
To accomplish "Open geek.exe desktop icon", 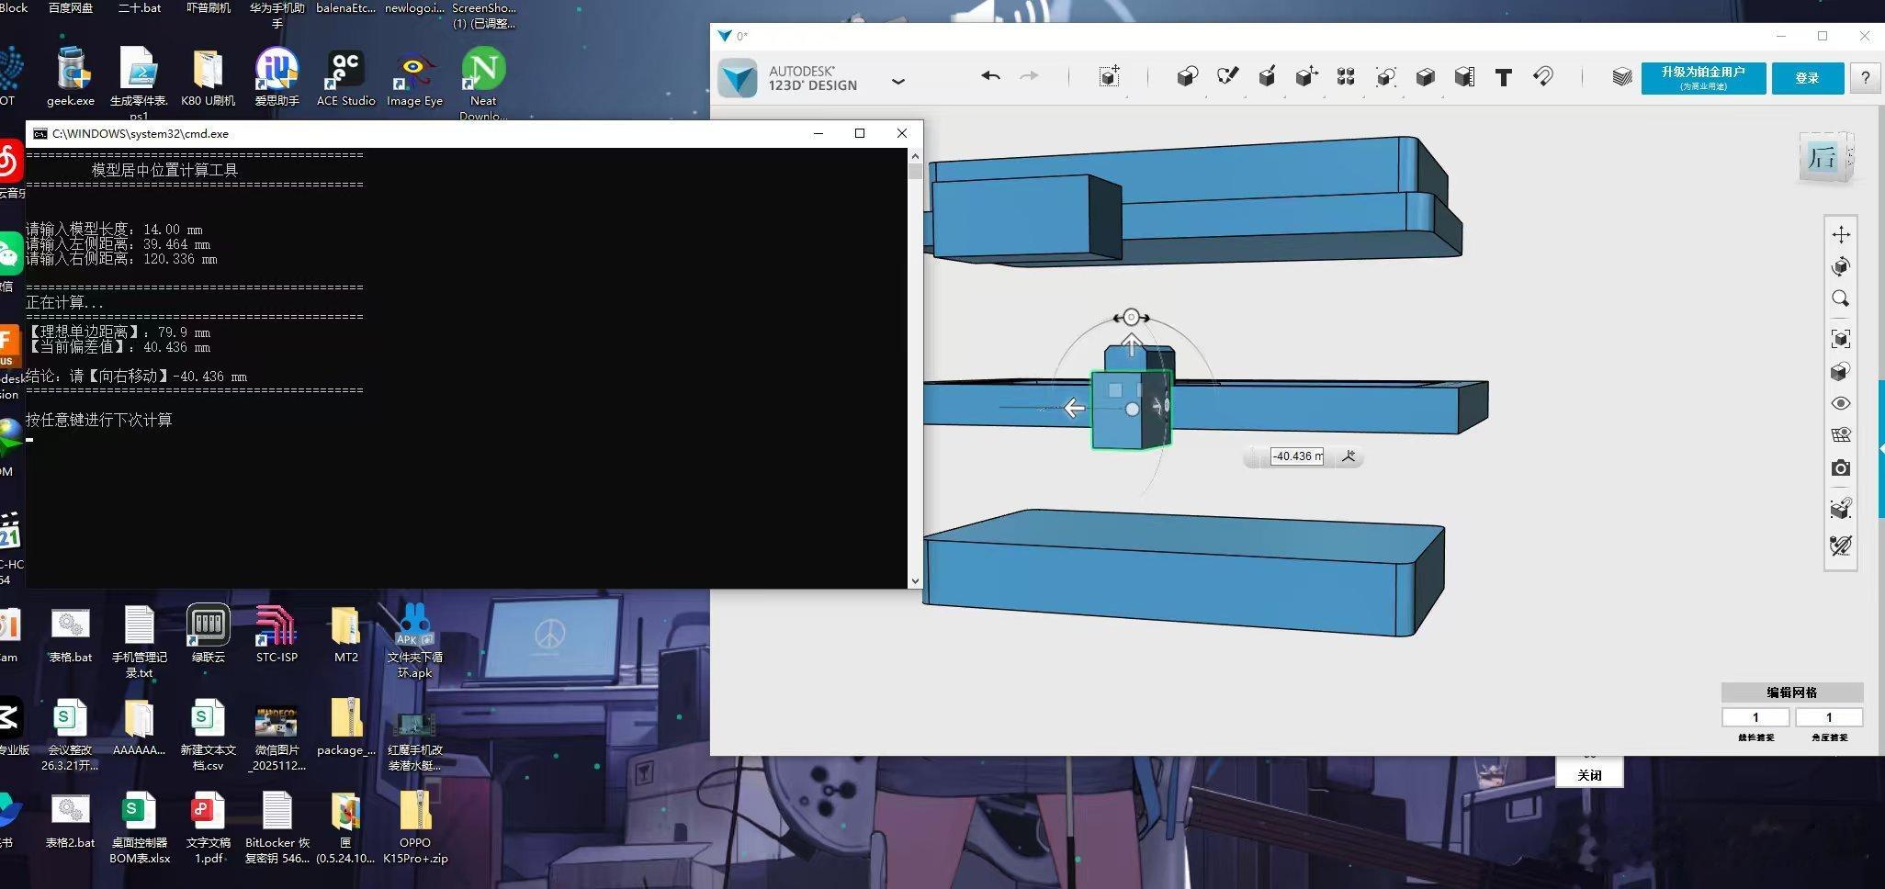I will (71, 77).
